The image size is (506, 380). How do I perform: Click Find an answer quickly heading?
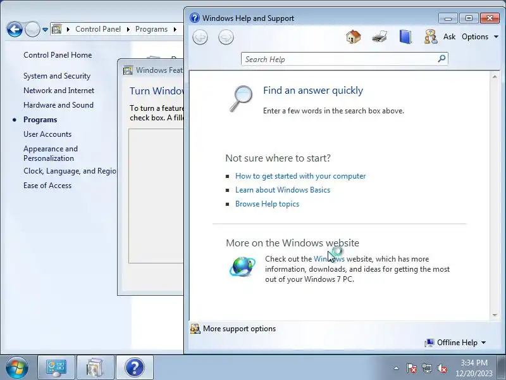(x=313, y=90)
